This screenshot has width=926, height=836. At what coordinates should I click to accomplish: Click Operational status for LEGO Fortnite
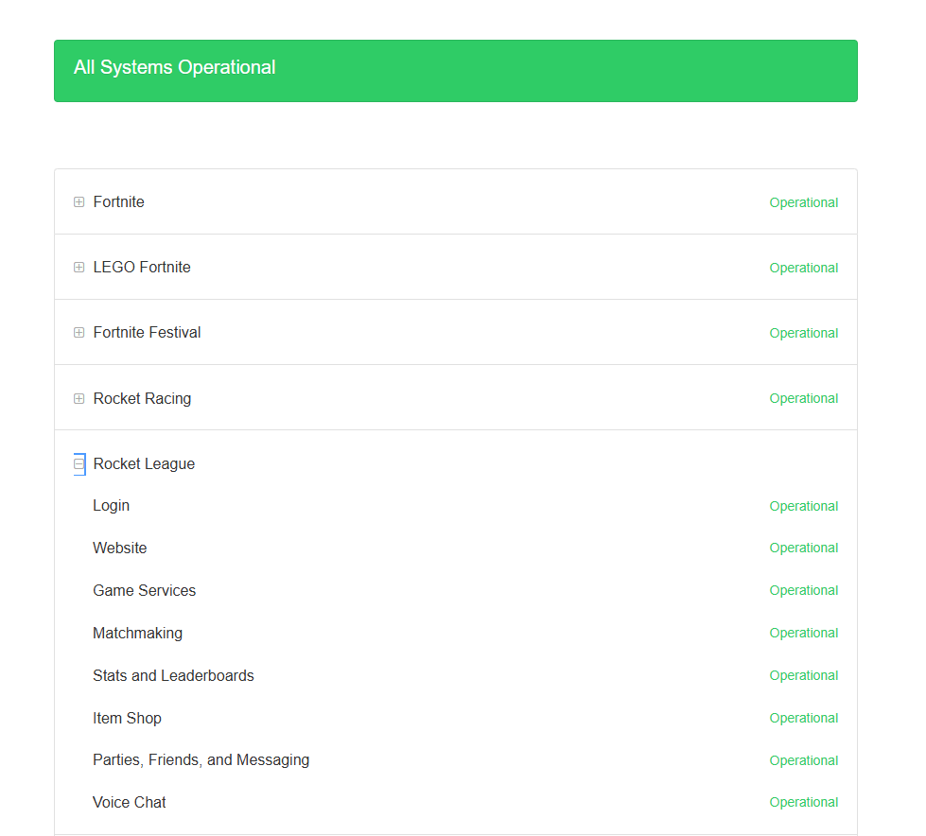[804, 268]
